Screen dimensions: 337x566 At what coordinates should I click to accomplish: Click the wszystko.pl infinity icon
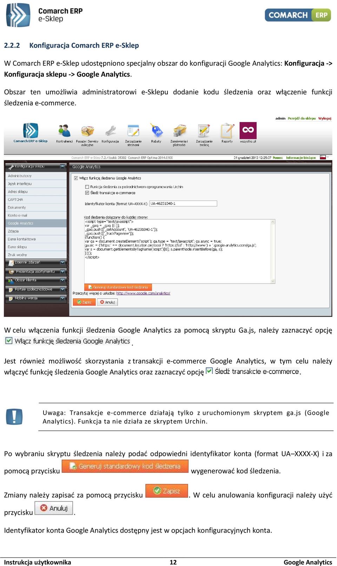coord(248,131)
